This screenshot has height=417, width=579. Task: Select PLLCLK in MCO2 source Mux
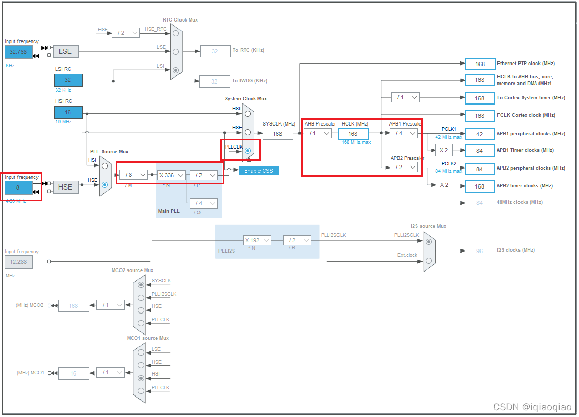[x=141, y=323]
